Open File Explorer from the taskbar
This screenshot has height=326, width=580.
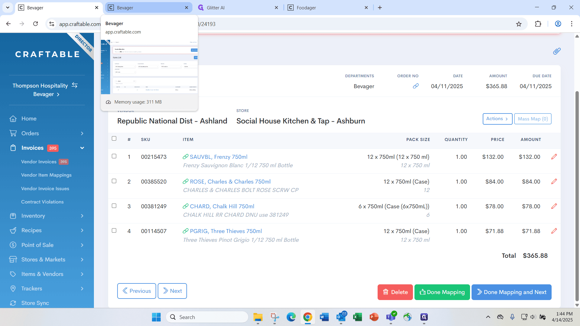[x=258, y=317]
